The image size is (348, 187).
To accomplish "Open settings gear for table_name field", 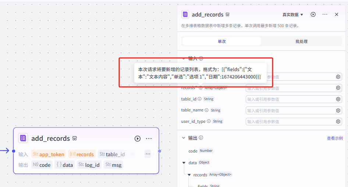I will tap(338, 110).
